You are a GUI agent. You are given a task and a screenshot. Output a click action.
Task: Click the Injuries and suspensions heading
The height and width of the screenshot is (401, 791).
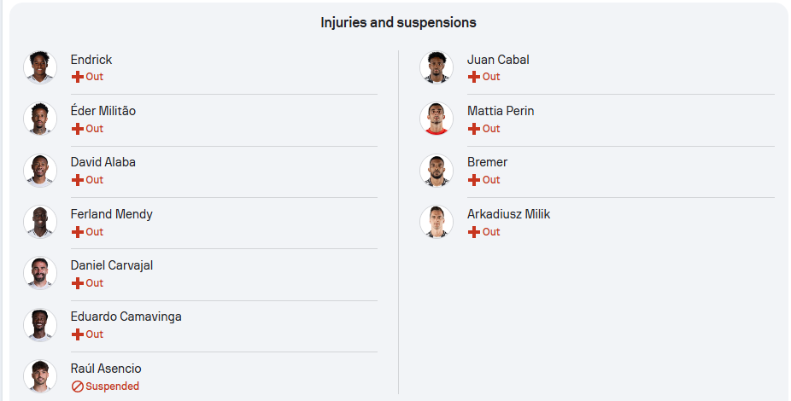[x=399, y=23]
